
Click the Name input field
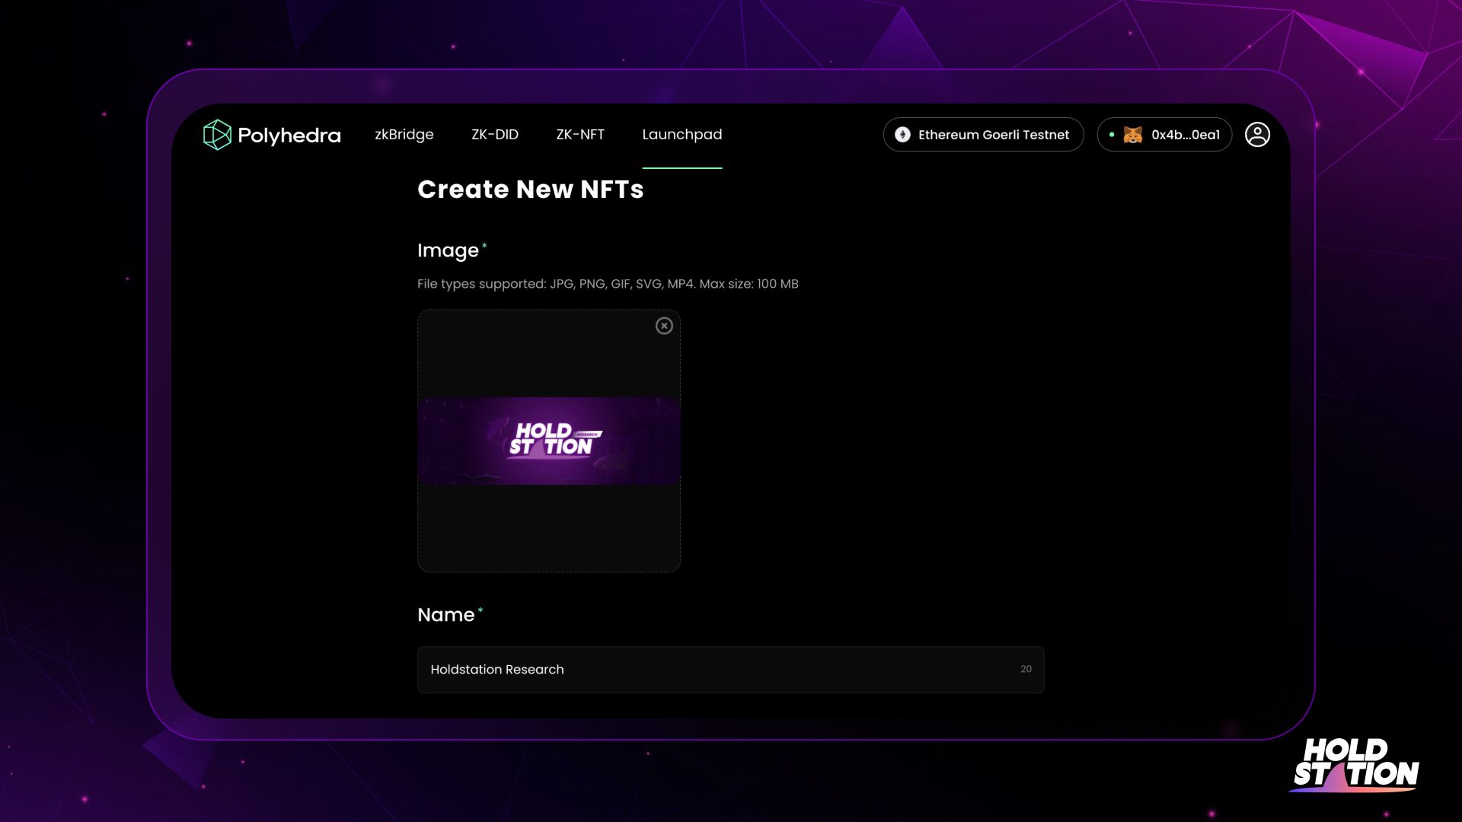730,670
